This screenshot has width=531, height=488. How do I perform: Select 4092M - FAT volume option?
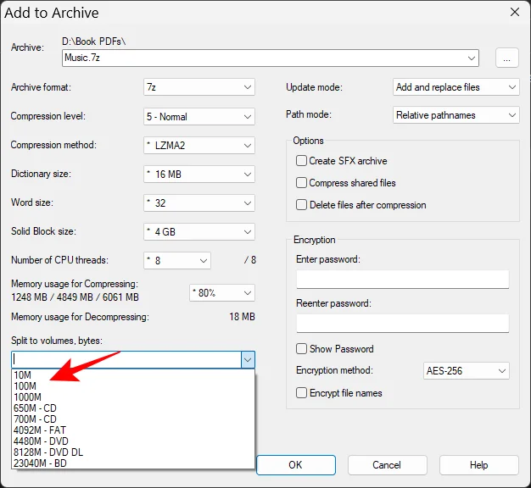(133, 430)
